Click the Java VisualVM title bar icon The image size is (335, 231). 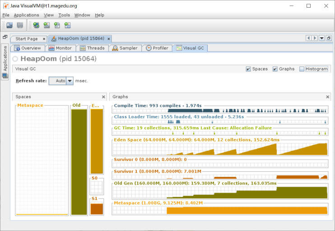tap(6, 6)
